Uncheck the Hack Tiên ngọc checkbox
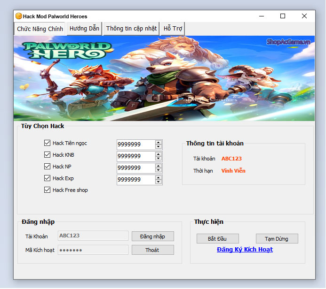The height and width of the screenshot is (289, 326). (x=47, y=143)
